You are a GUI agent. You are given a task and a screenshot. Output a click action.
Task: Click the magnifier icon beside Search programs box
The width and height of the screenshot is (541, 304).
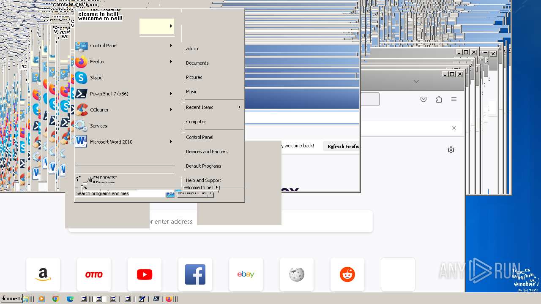[x=170, y=194]
